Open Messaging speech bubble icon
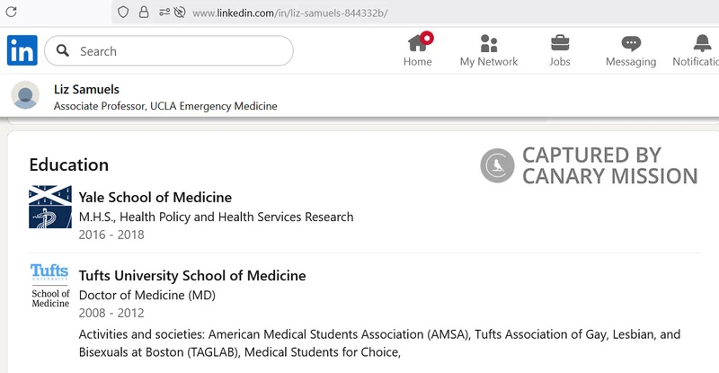The height and width of the screenshot is (373, 719). click(x=631, y=43)
